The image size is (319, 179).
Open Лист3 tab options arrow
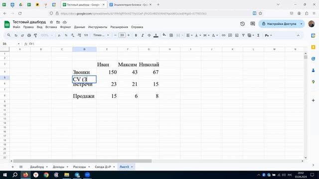click(x=132, y=167)
